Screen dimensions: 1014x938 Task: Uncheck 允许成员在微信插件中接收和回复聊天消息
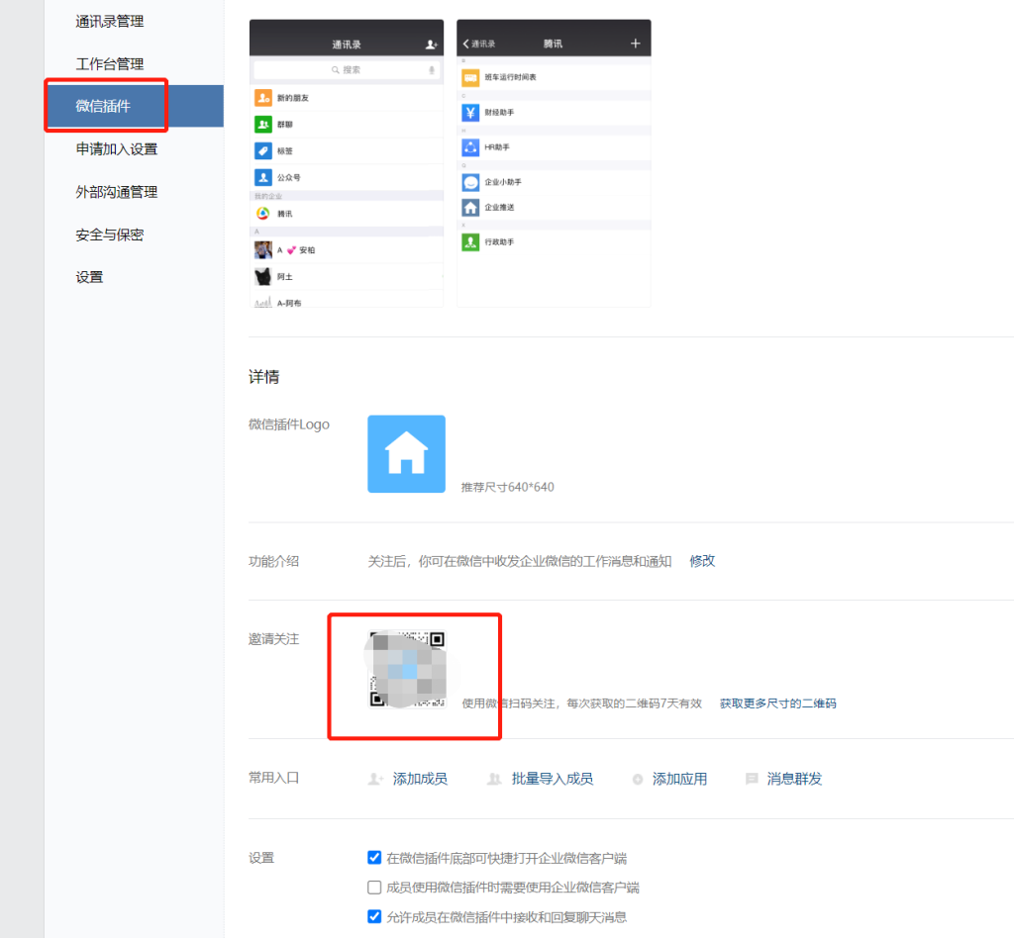(374, 917)
